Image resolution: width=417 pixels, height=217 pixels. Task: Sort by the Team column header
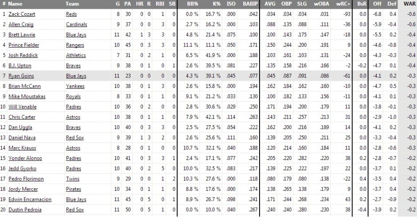coord(73,4)
